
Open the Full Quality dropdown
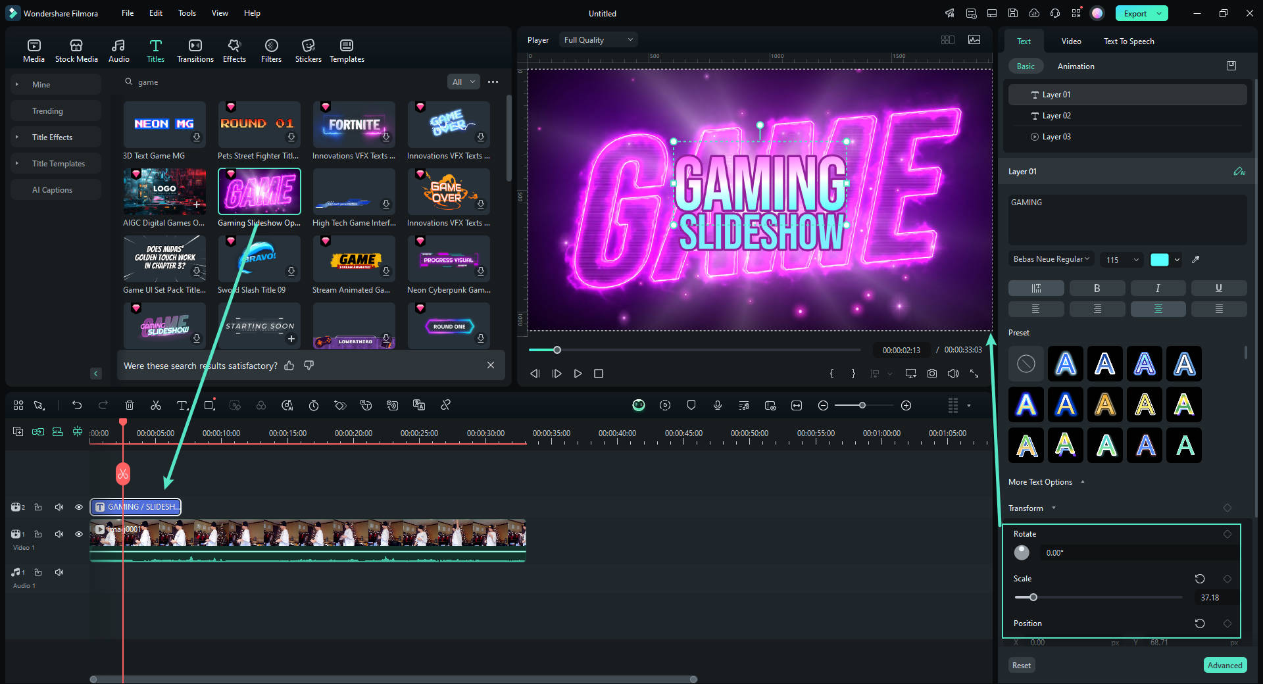pos(599,39)
